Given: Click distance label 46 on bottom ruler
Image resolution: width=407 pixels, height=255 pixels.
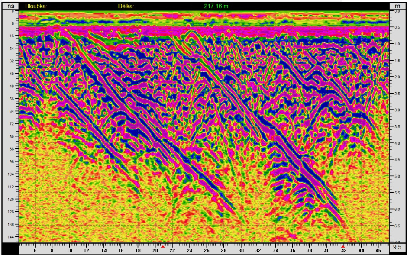Looking at the screenshot, I should coord(378,251).
